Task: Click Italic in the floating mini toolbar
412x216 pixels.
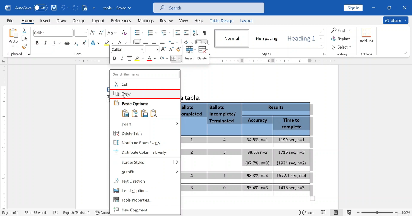Action: coord(122,58)
